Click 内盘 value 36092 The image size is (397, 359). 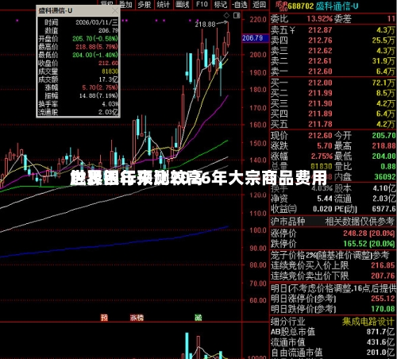pos(385,176)
